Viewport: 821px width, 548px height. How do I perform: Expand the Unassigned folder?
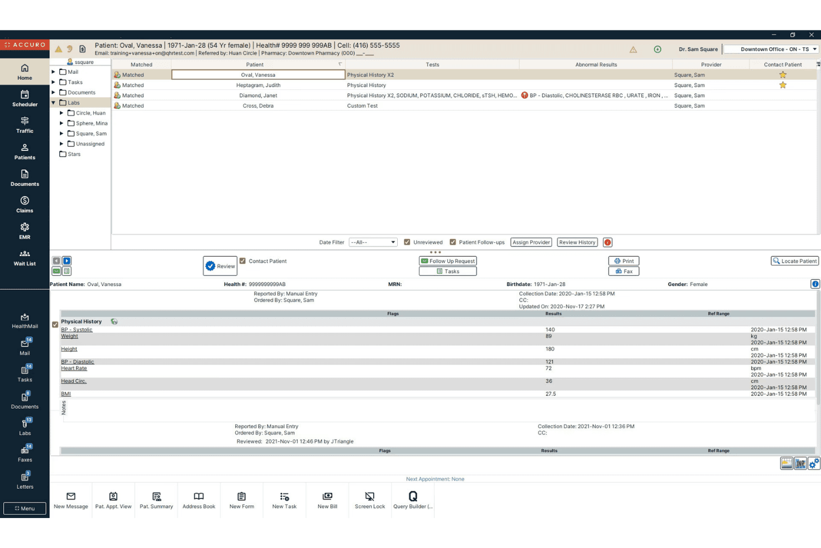pos(62,144)
